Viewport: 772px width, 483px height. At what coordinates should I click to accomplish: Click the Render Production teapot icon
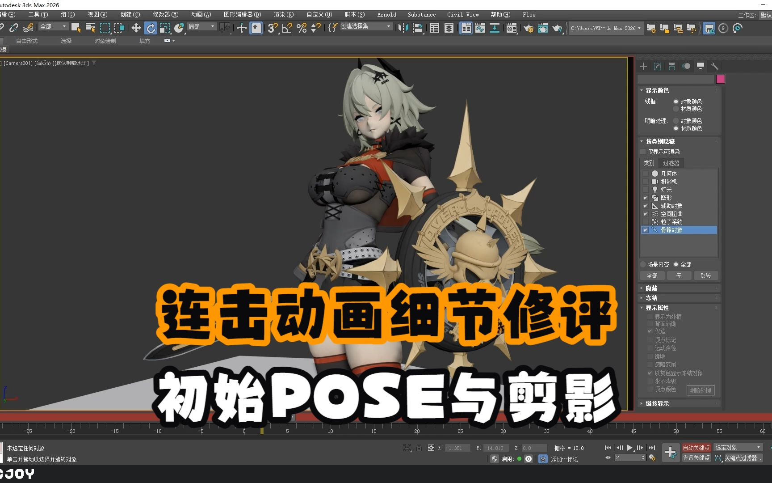[557, 28]
